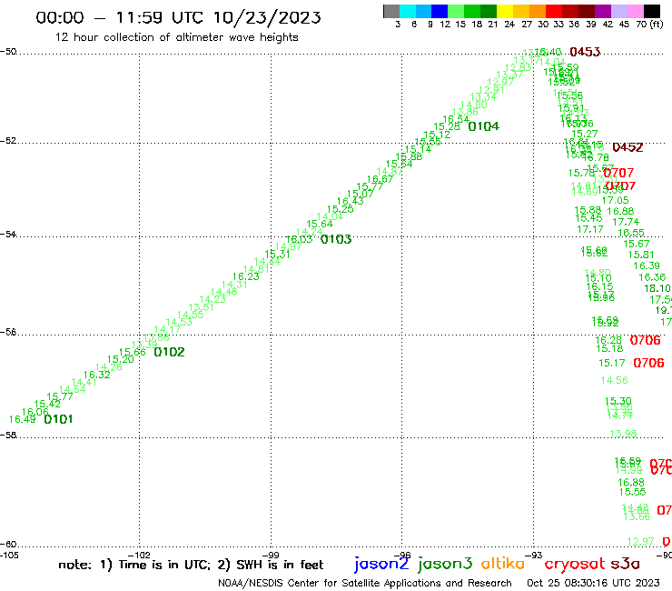Click the wave height value 17.17
The height and width of the screenshot is (591, 672).
pos(590,230)
